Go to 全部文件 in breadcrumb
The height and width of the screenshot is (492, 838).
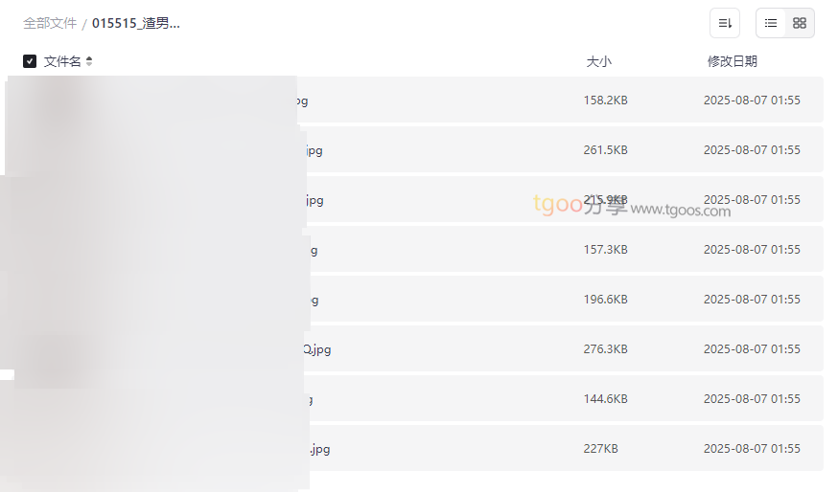[x=50, y=23]
